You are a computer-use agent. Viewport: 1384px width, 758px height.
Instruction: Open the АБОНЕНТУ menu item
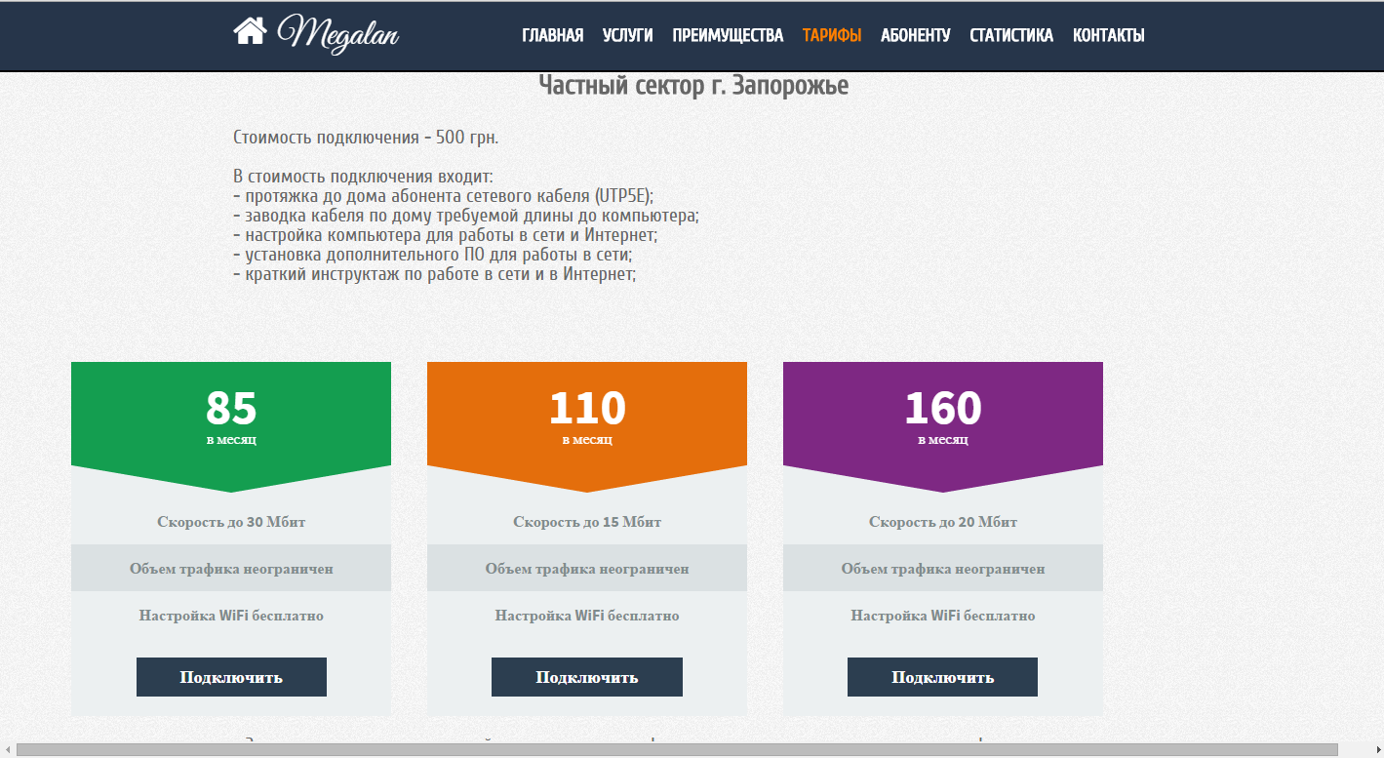[915, 35]
